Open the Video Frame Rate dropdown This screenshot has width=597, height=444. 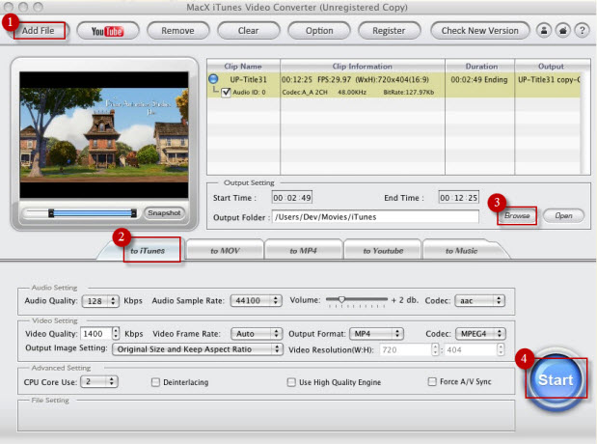(257, 333)
